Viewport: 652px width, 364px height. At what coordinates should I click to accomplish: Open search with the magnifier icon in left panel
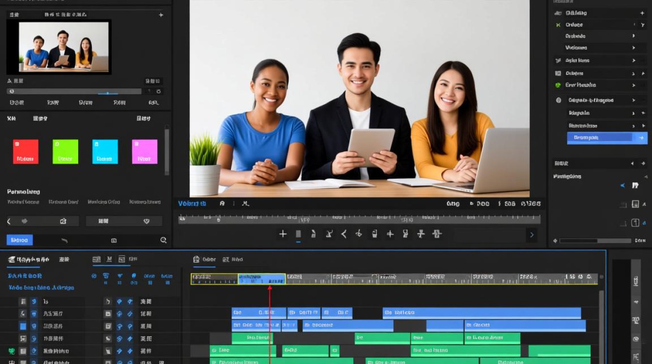coord(163,240)
